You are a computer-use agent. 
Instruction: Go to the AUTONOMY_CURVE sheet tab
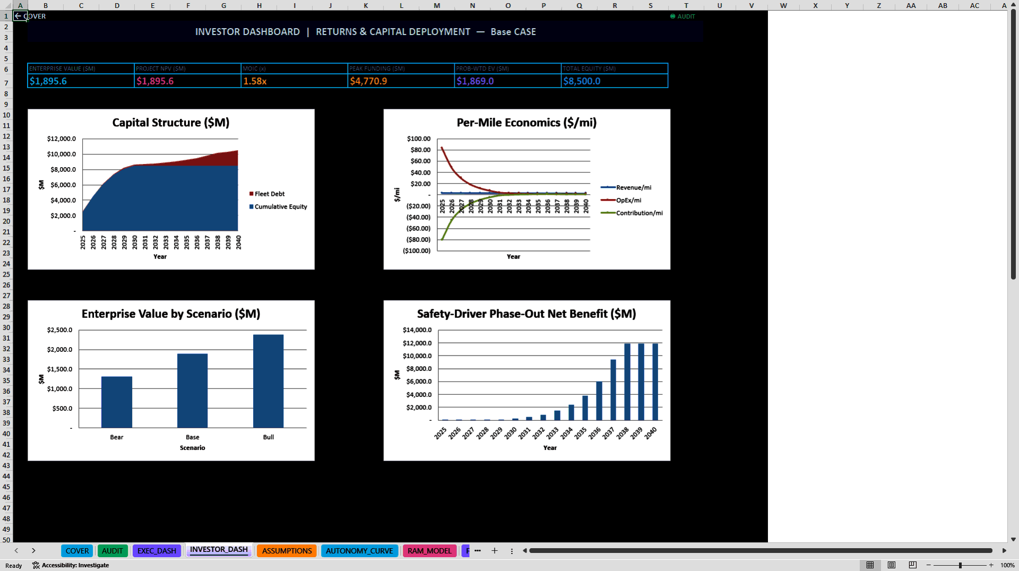point(359,551)
